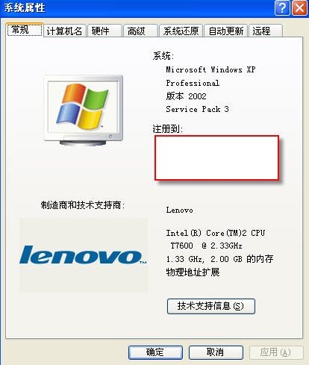Switch to the 计算机名 tab

click(x=65, y=31)
